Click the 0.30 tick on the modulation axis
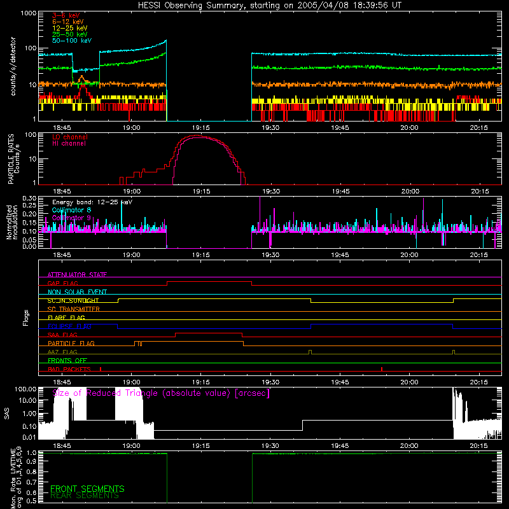The image size is (509, 509). pos(29,199)
